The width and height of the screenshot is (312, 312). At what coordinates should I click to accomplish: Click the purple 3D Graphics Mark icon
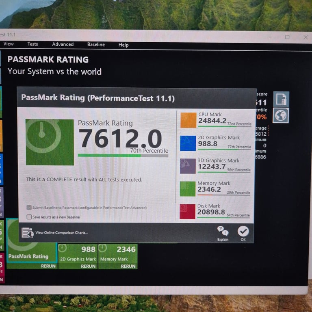click(x=188, y=166)
